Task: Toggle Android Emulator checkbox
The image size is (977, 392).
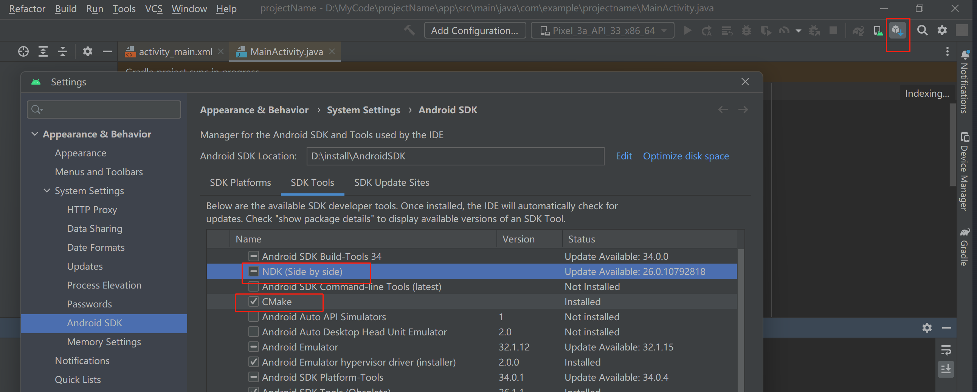Action: 253,347
